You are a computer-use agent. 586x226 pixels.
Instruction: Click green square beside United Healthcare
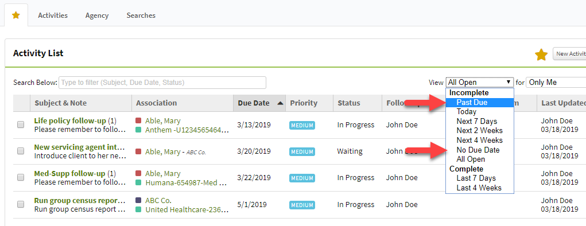point(138,209)
